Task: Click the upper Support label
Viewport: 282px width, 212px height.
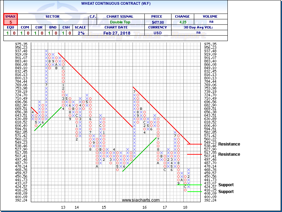Action: click(226, 185)
